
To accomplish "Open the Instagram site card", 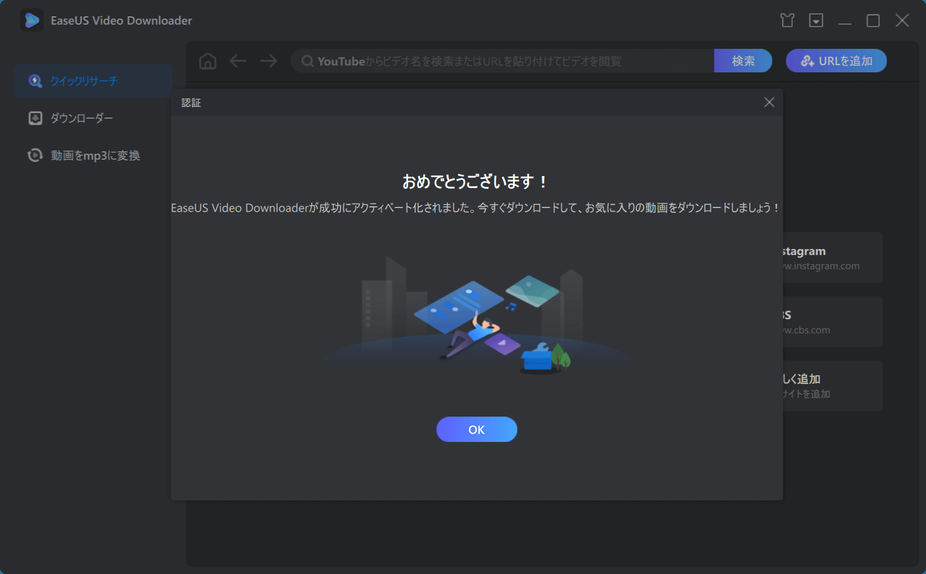I will point(832,257).
